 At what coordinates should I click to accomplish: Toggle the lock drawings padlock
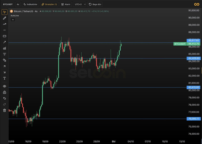(5, 92)
